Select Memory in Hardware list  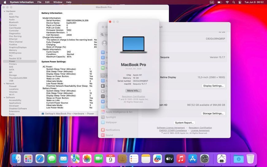click(13, 50)
